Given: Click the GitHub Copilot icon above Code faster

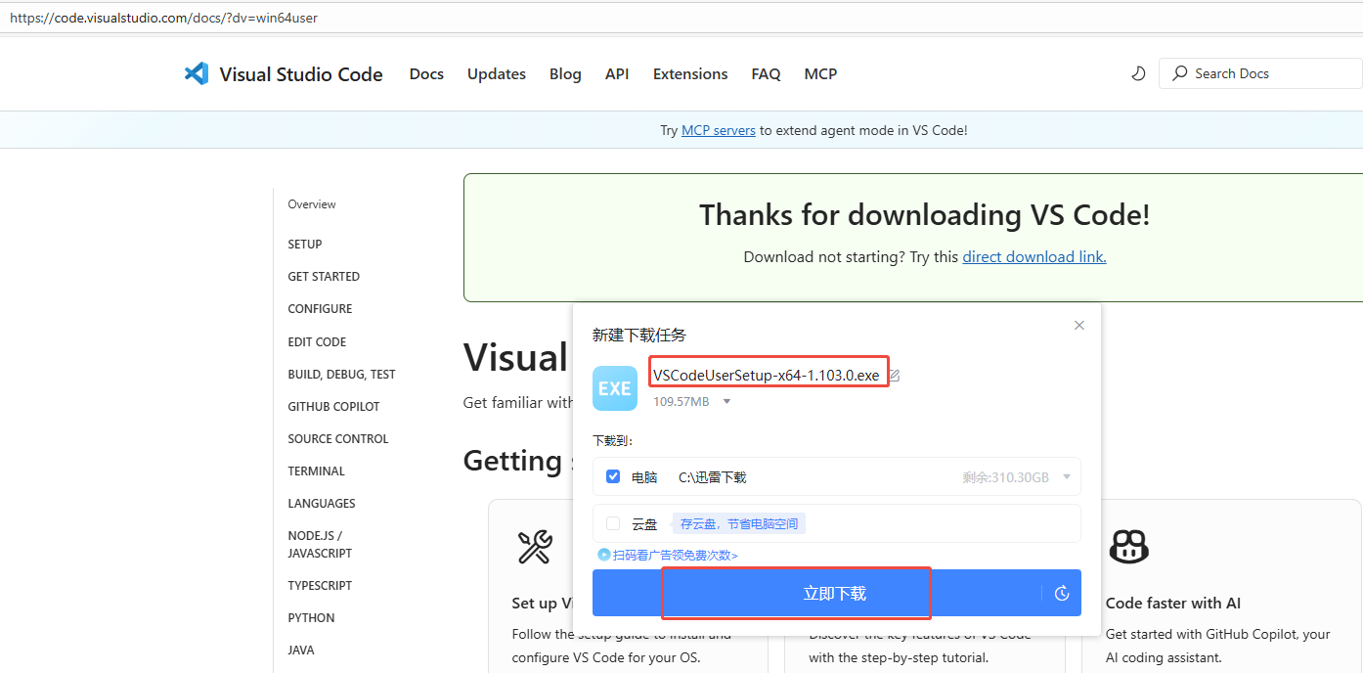Looking at the screenshot, I should coord(1129,547).
